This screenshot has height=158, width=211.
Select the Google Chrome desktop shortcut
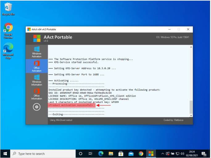(x=8, y=31)
